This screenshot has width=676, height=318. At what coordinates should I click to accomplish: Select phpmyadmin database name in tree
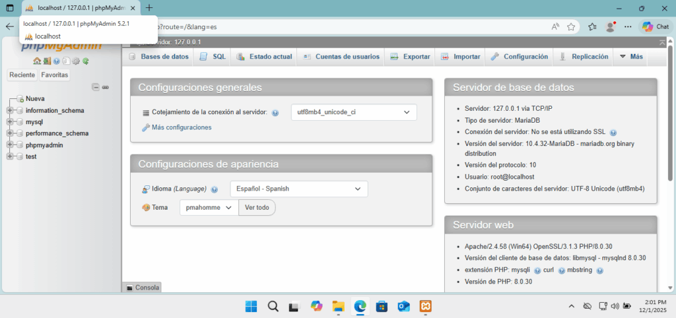(x=44, y=145)
